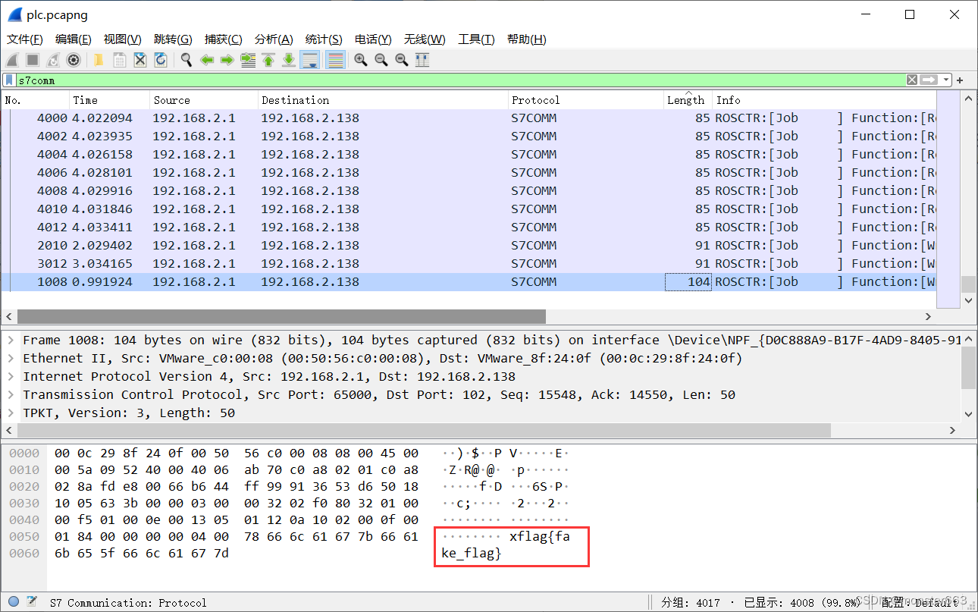Open the 视图(V) menu
Image resolution: width=978 pixels, height=612 pixels.
point(122,39)
